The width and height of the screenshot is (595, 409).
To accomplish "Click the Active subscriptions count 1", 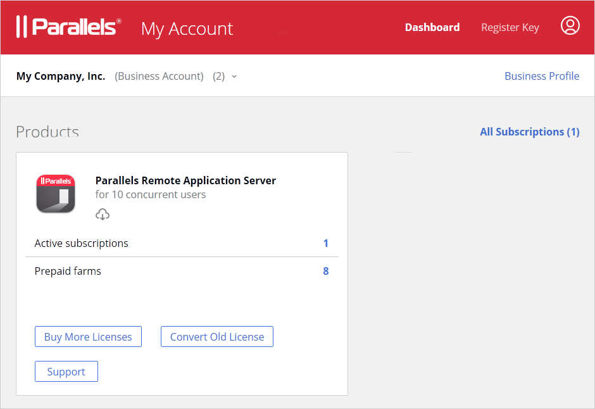I will 325,243.
